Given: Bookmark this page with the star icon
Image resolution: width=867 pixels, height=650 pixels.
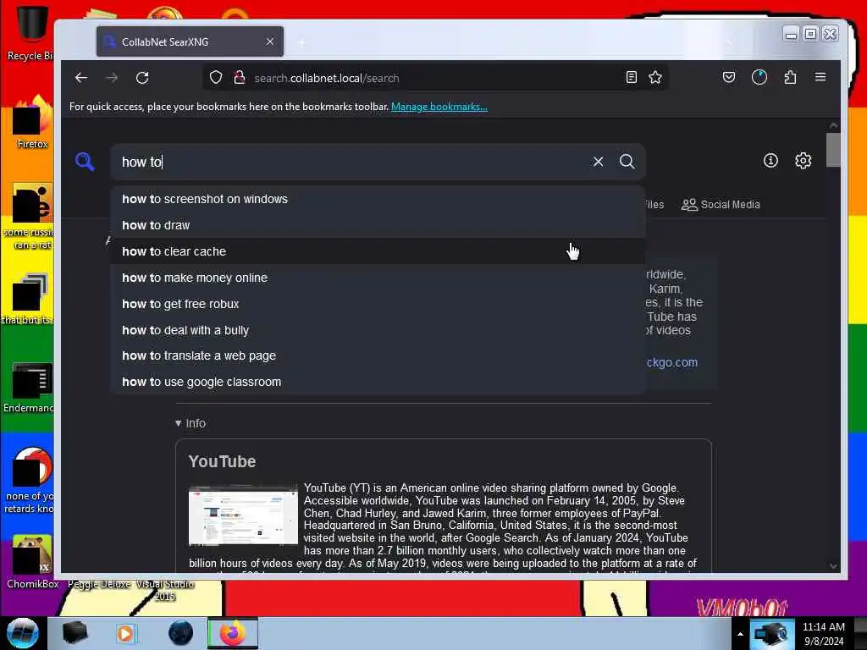Looking at the screenshot, I should pyautogui.click(x=655, y=77).
